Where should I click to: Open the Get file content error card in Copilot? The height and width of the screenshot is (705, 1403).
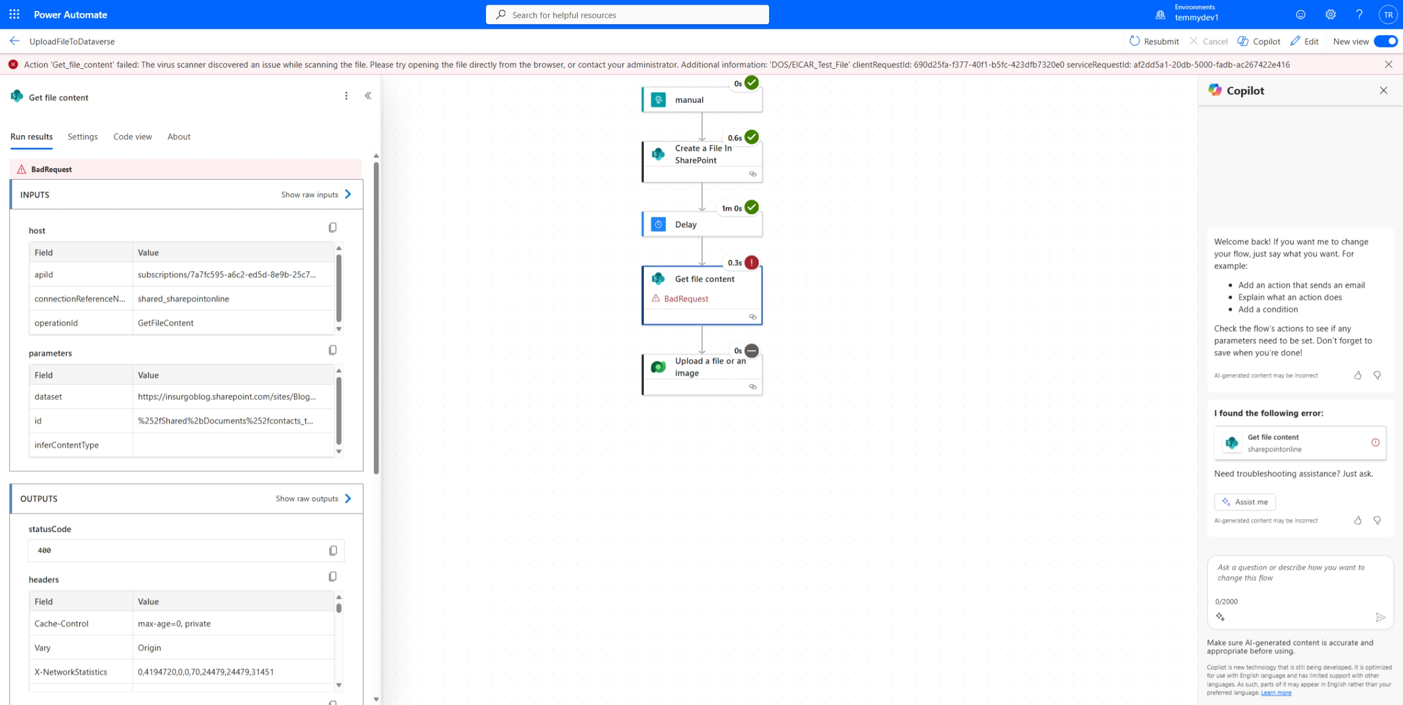click(1300, 443)
